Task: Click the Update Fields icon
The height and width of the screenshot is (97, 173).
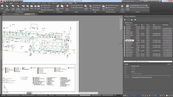Action: click(94, 5)
